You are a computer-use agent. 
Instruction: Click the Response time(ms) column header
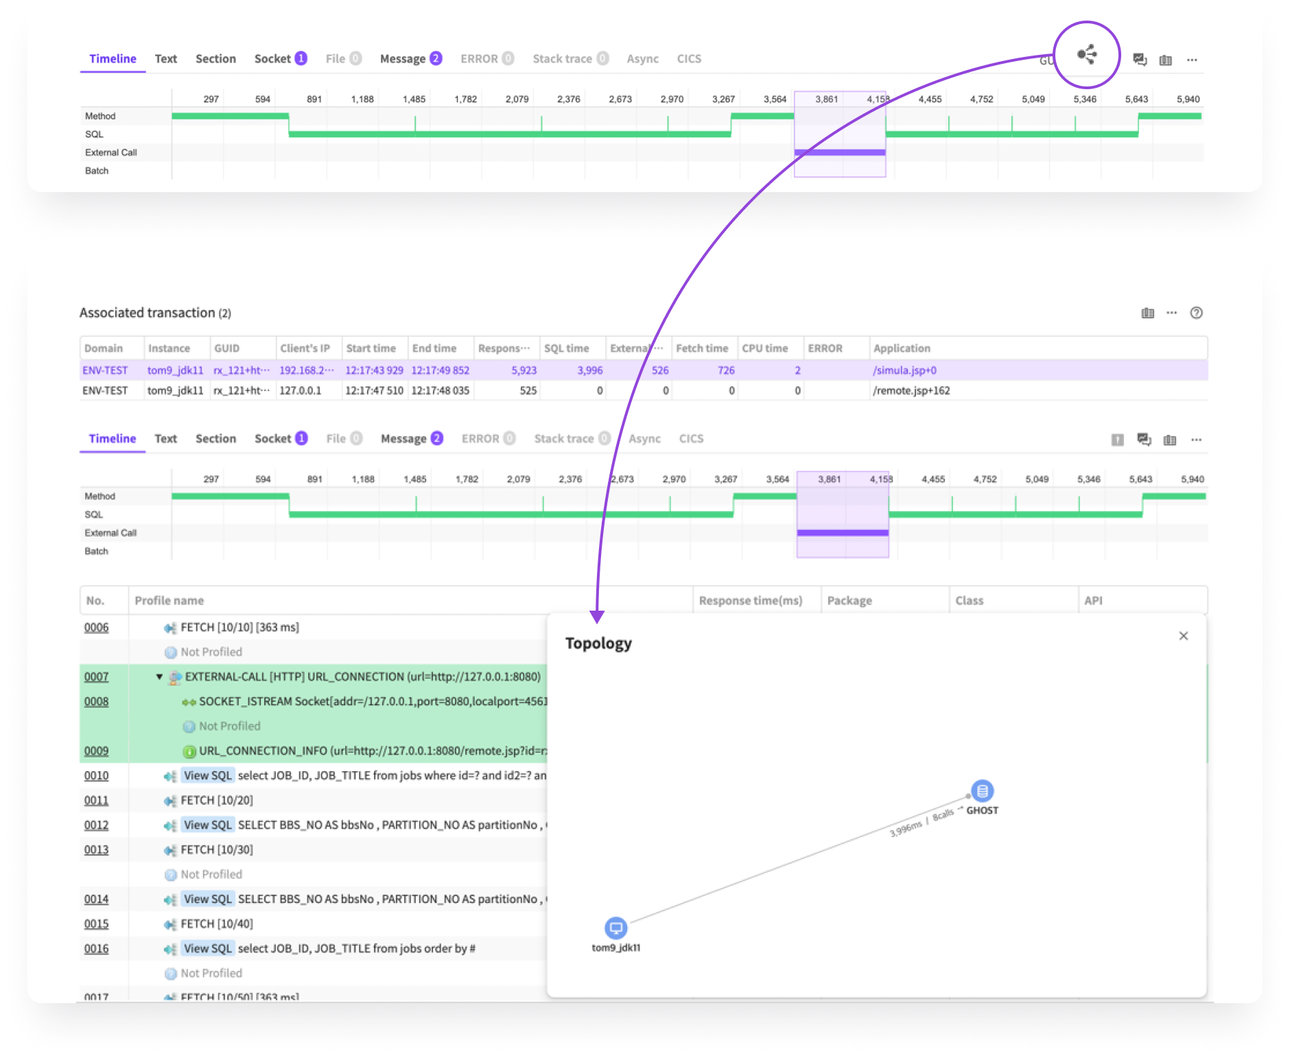click(750, 600)
